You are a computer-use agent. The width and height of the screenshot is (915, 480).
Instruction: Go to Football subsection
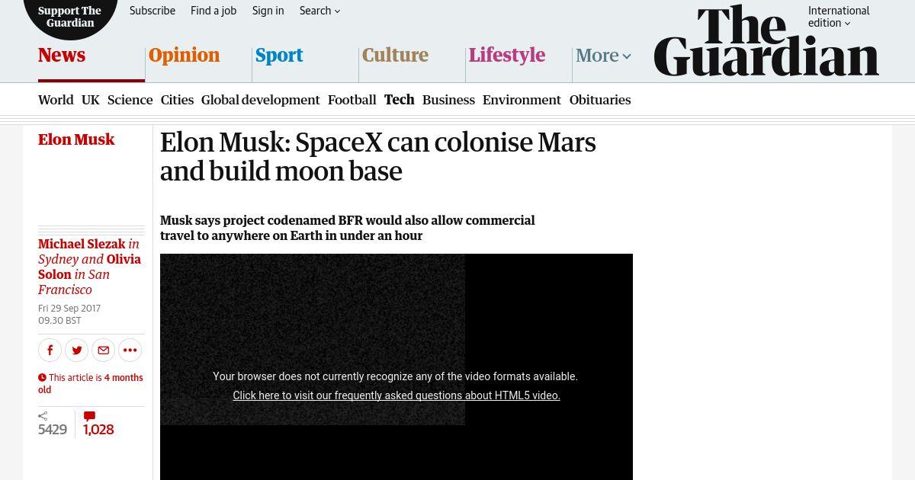tap(352, 100)
